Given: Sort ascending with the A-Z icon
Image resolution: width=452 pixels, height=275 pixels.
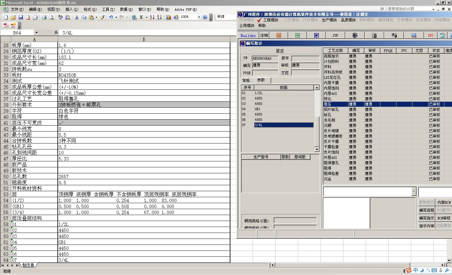Looking at the screenshot, I should 152,17.
